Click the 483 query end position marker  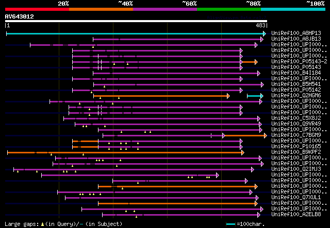[260, 25]
